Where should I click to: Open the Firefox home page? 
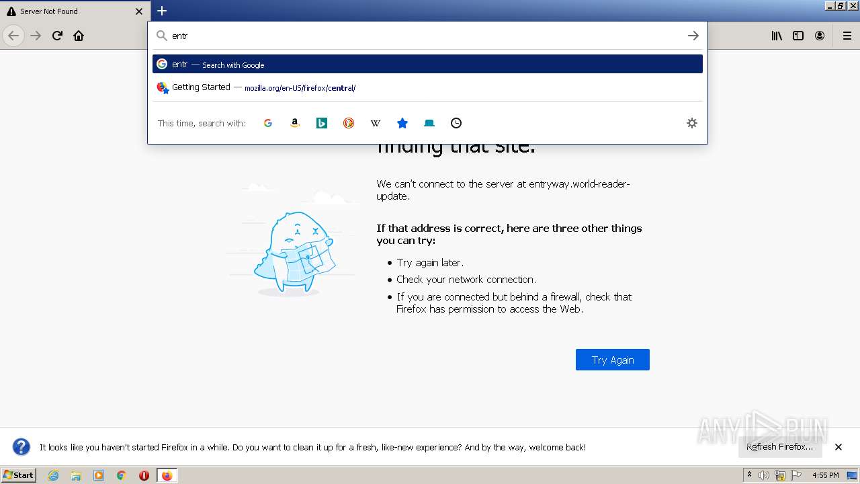pos(79,36)
